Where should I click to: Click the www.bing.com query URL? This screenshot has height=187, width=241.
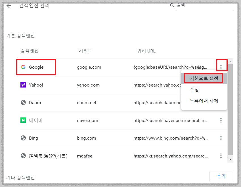tap(171, 138)
